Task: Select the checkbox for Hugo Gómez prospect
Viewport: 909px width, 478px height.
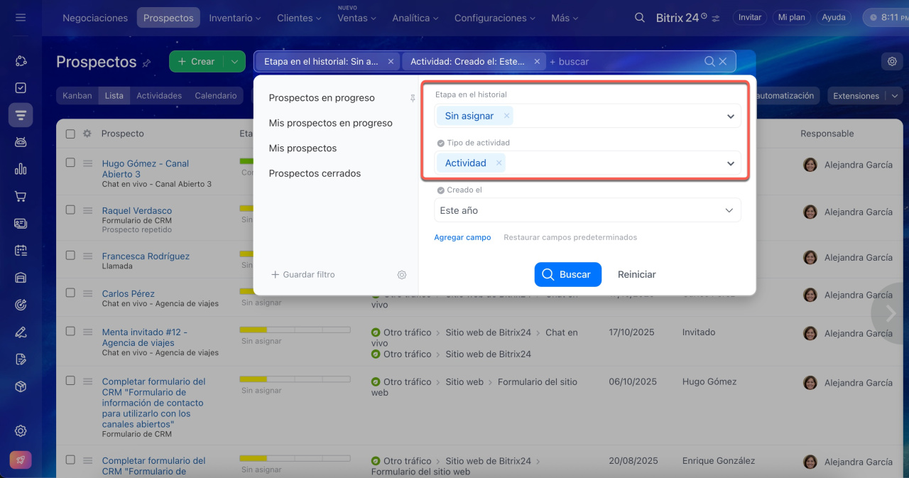Action: pyautogui.click(x=70, y=163)
